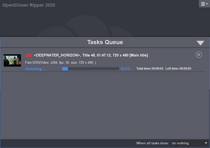Click the 10.6% progress percentage

(125, 69)
